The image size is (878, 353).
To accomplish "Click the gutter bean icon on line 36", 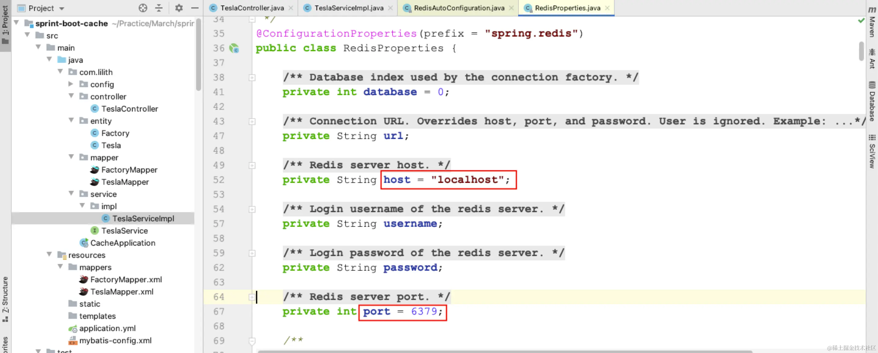I will (x=234, y=48).
